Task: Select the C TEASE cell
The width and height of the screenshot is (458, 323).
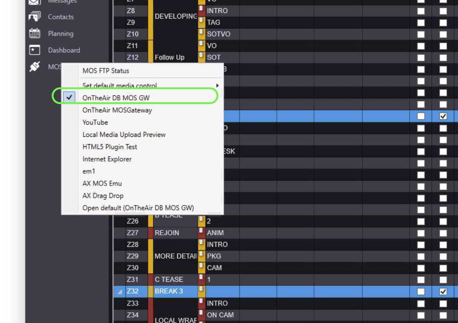Action: [175, 280]
